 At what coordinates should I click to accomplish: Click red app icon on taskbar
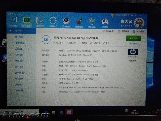click(69, 112)
